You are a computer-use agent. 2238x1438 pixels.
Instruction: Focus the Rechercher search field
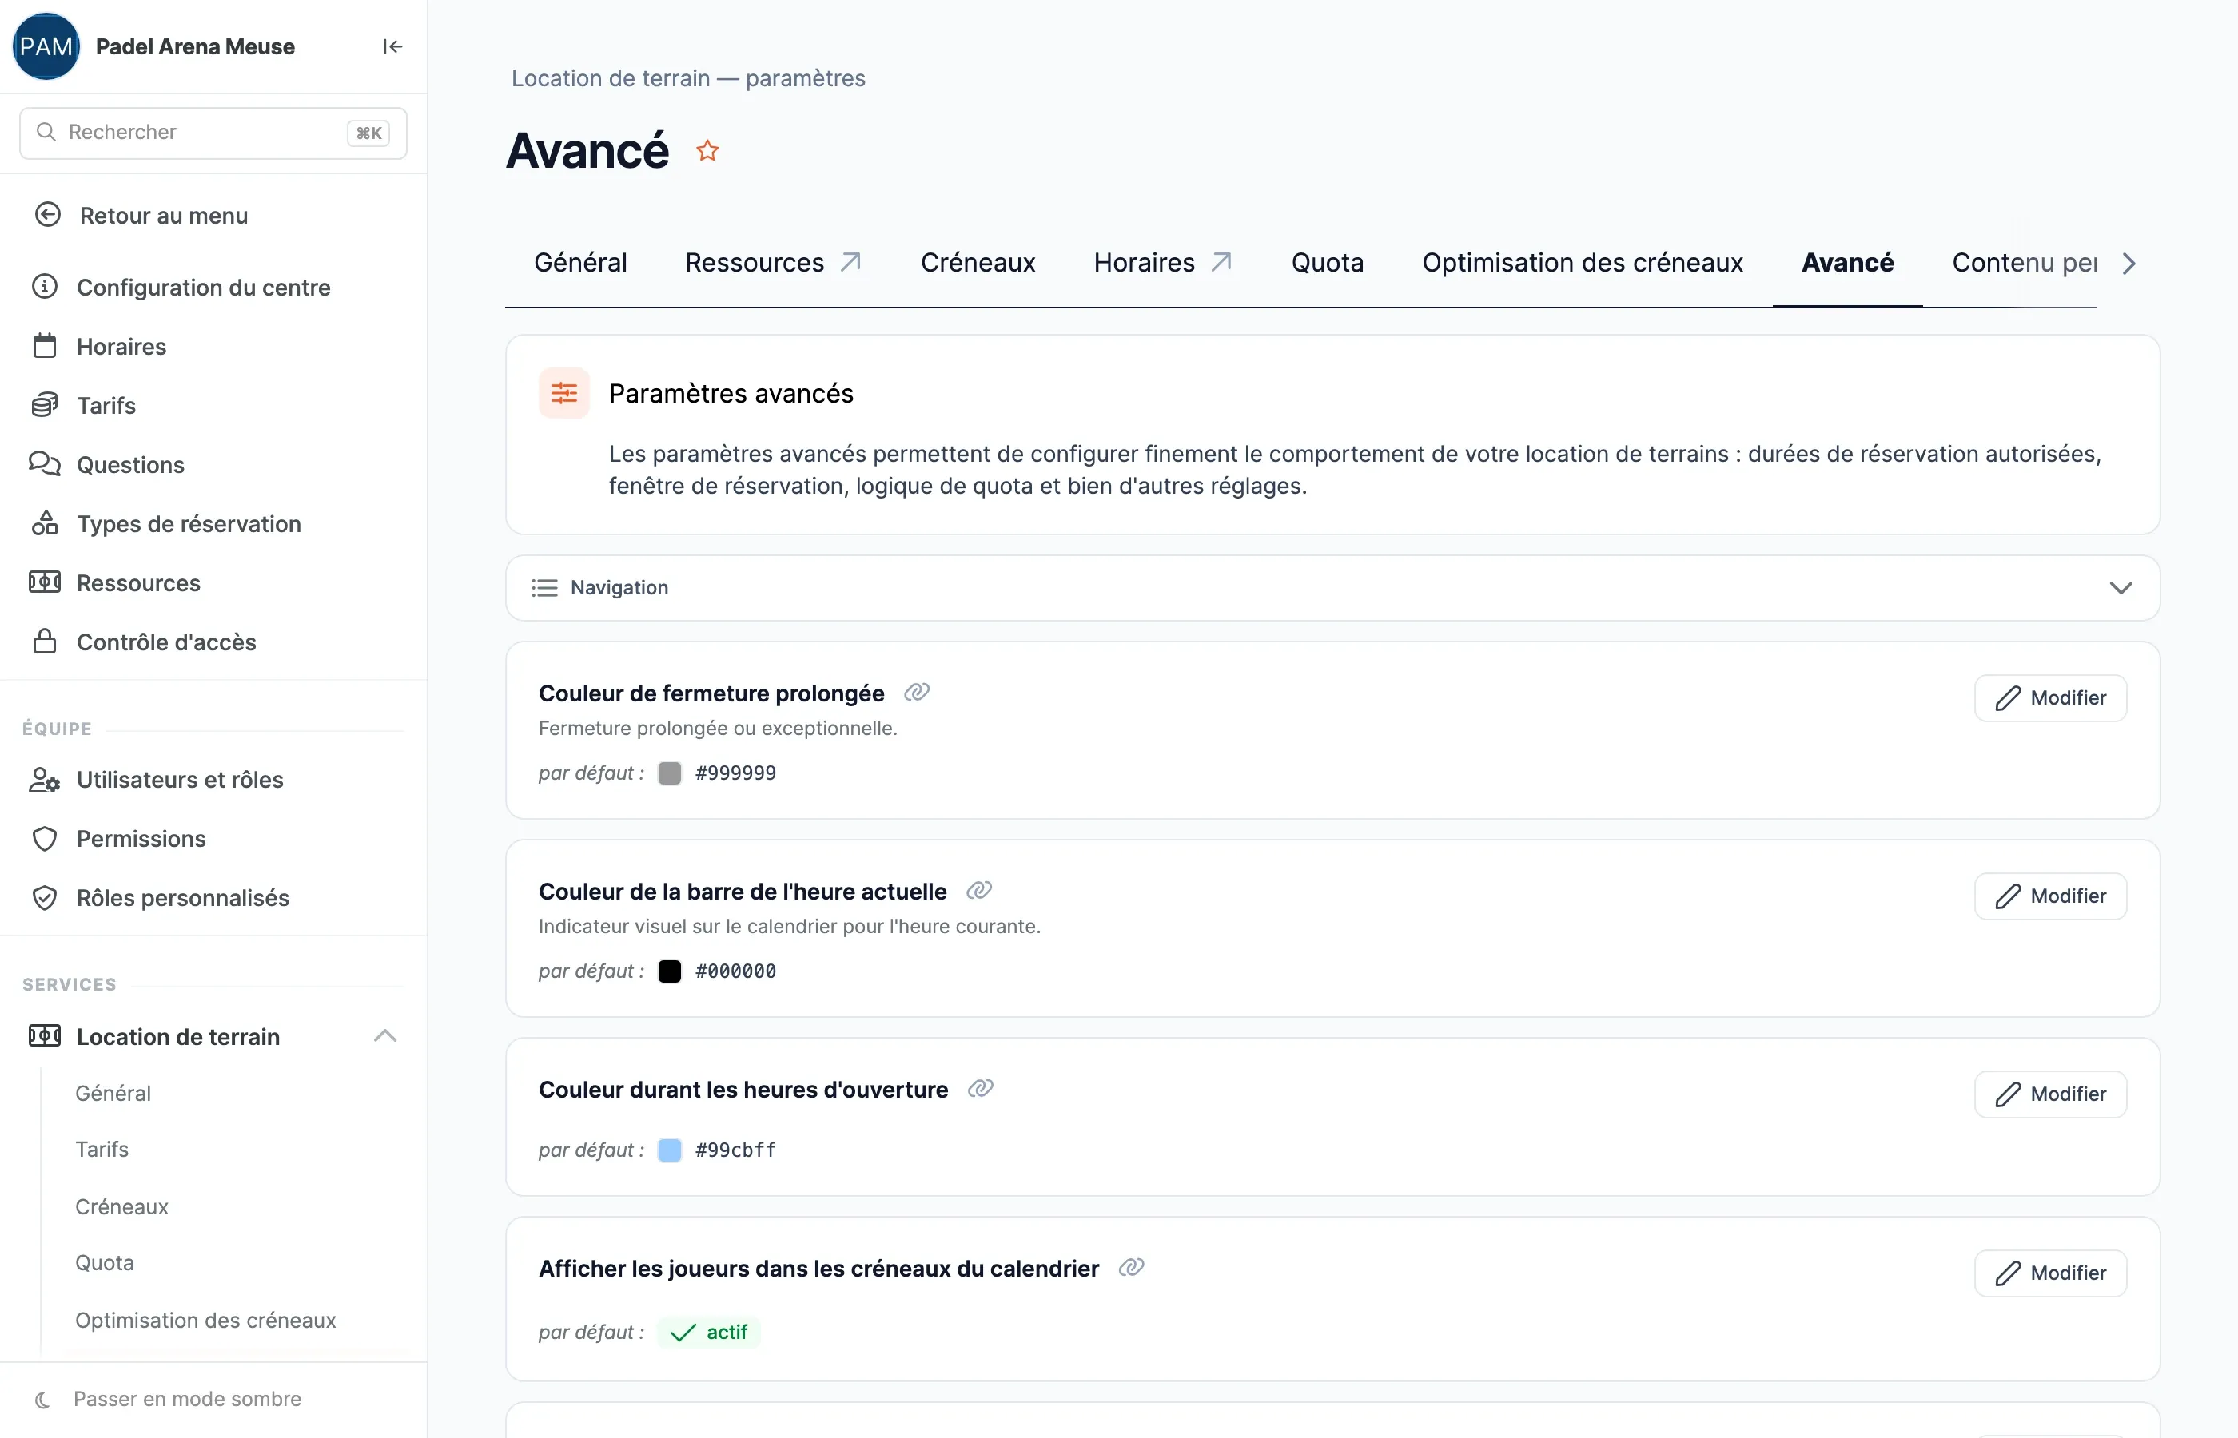click(213, 133)
